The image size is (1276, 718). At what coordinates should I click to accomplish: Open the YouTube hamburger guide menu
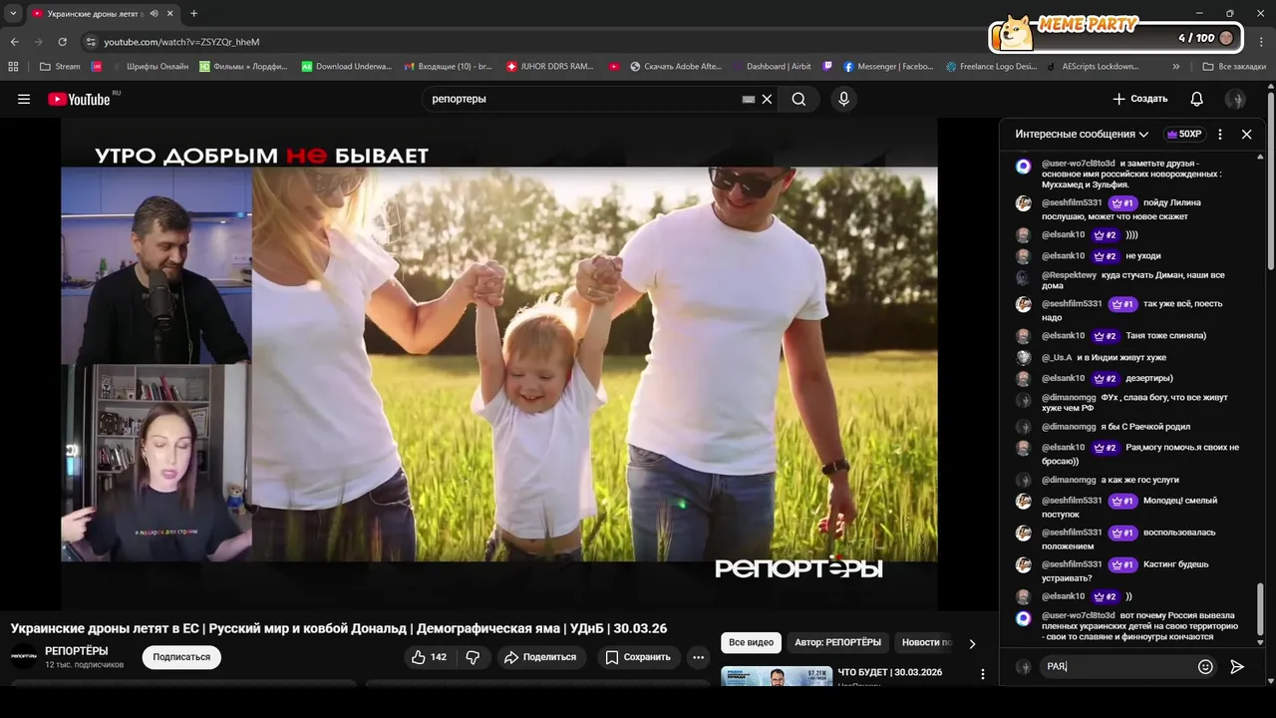pos(24,99)
